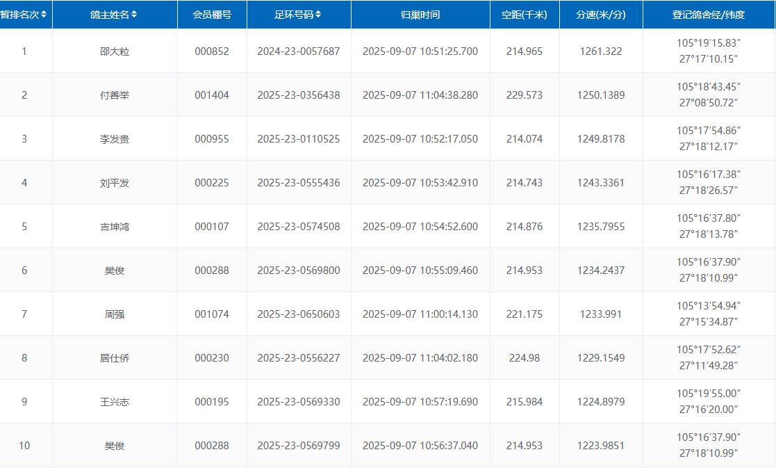
Task: Select ring number 2025-23-0110525
Action: 299,139
